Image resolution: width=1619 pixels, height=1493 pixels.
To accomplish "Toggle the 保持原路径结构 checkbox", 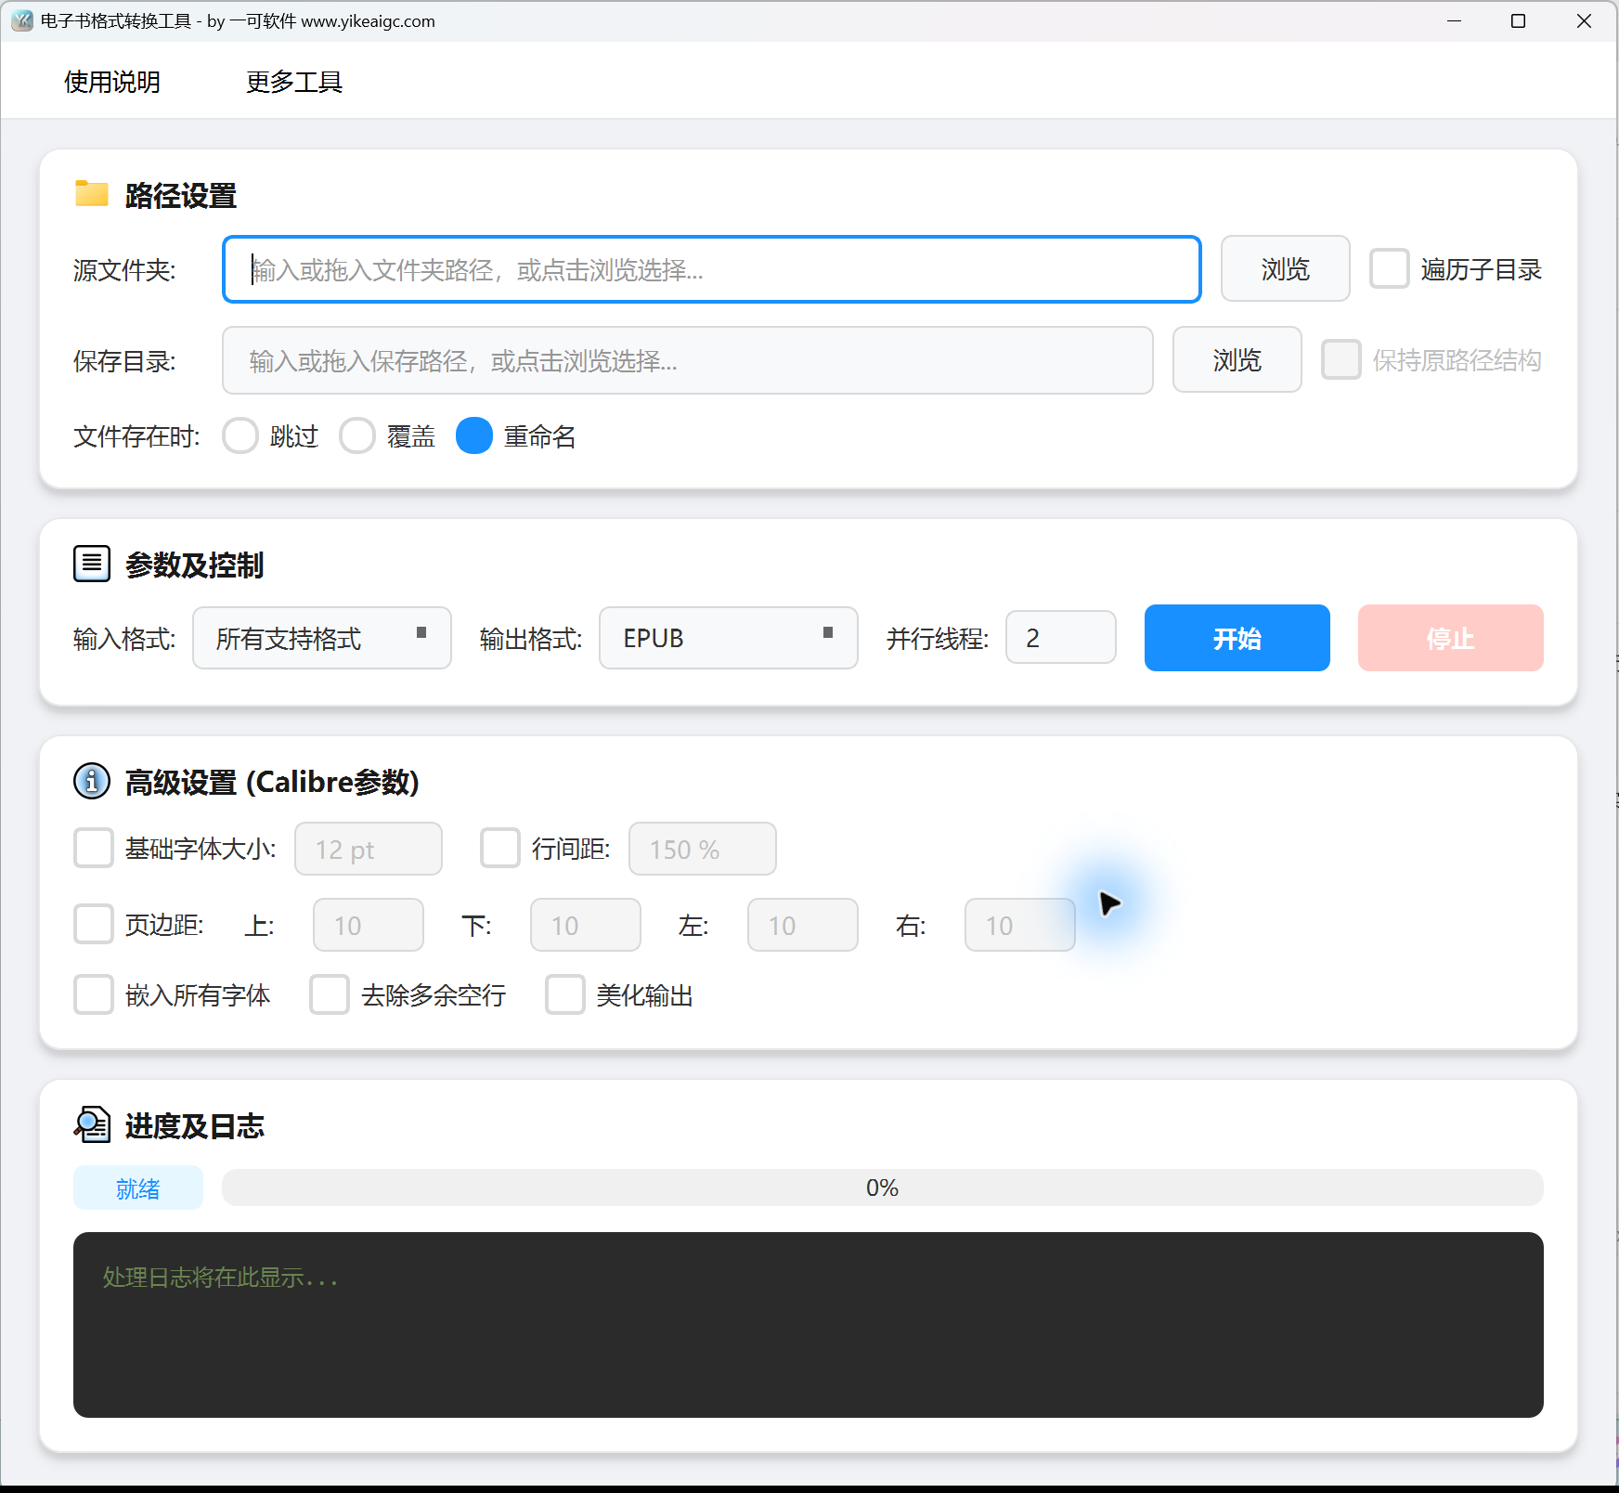I will pyautogui.click(x=1341, y=359).
